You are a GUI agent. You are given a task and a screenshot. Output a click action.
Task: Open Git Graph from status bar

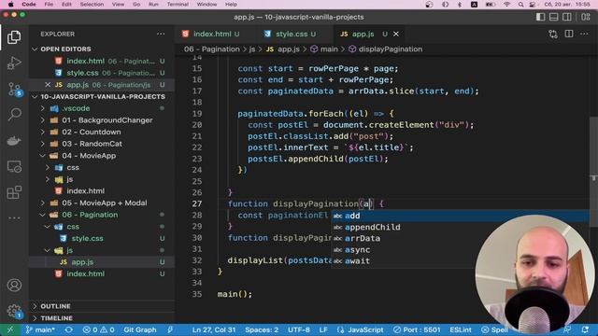[x=140, y=329]
